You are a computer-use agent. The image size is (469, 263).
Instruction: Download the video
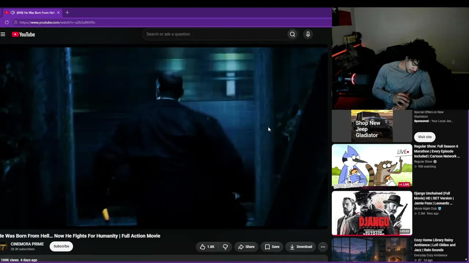click(x=301, y=247)
